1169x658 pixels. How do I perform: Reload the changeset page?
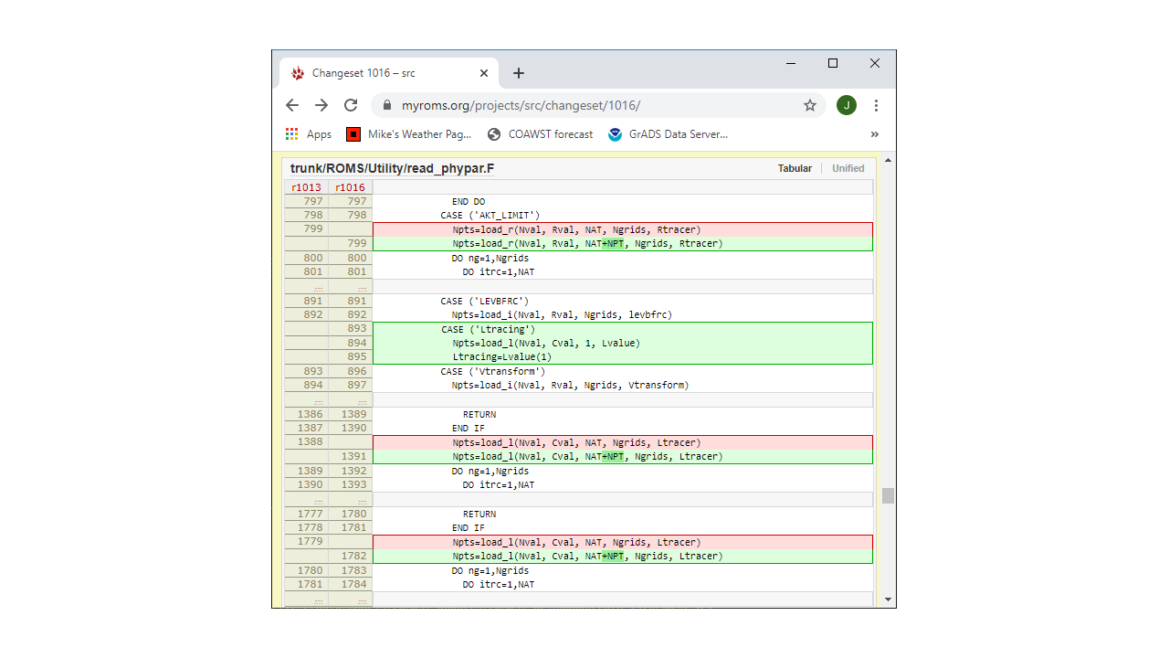351,105
